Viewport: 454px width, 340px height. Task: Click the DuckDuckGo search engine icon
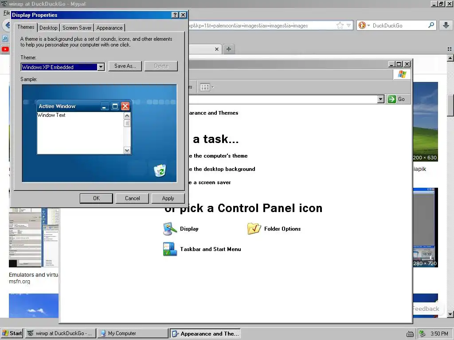point(362,25)
